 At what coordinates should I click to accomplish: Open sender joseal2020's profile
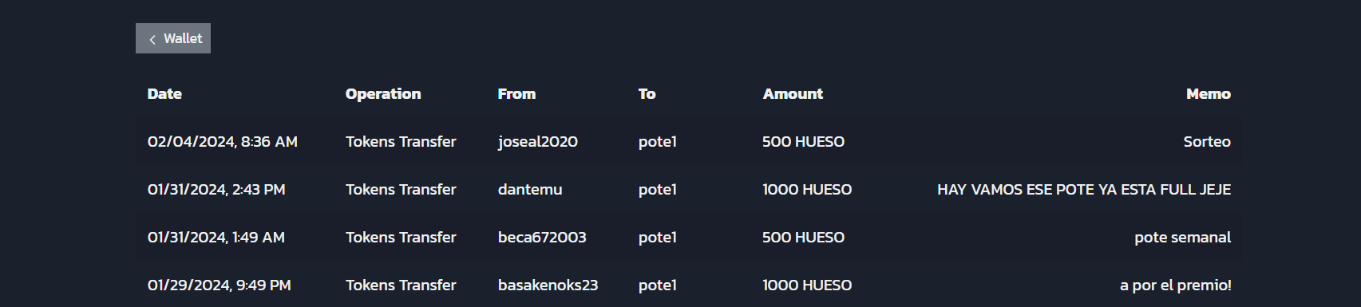538,142
